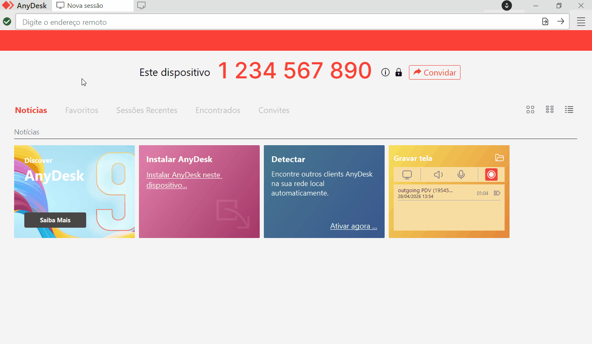The image size is (592, 344).
Task: Select the device ID 1 234 567 890
Action: (x=295, y=71)
